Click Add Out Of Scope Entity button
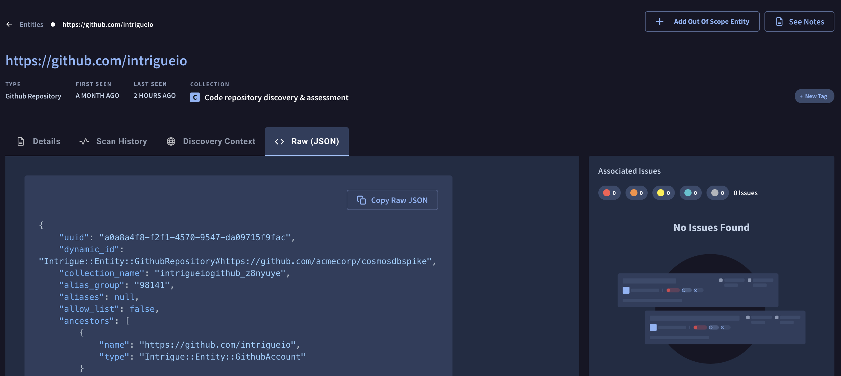The width and height of the screenshot is (841, 376). click(702, 21)
